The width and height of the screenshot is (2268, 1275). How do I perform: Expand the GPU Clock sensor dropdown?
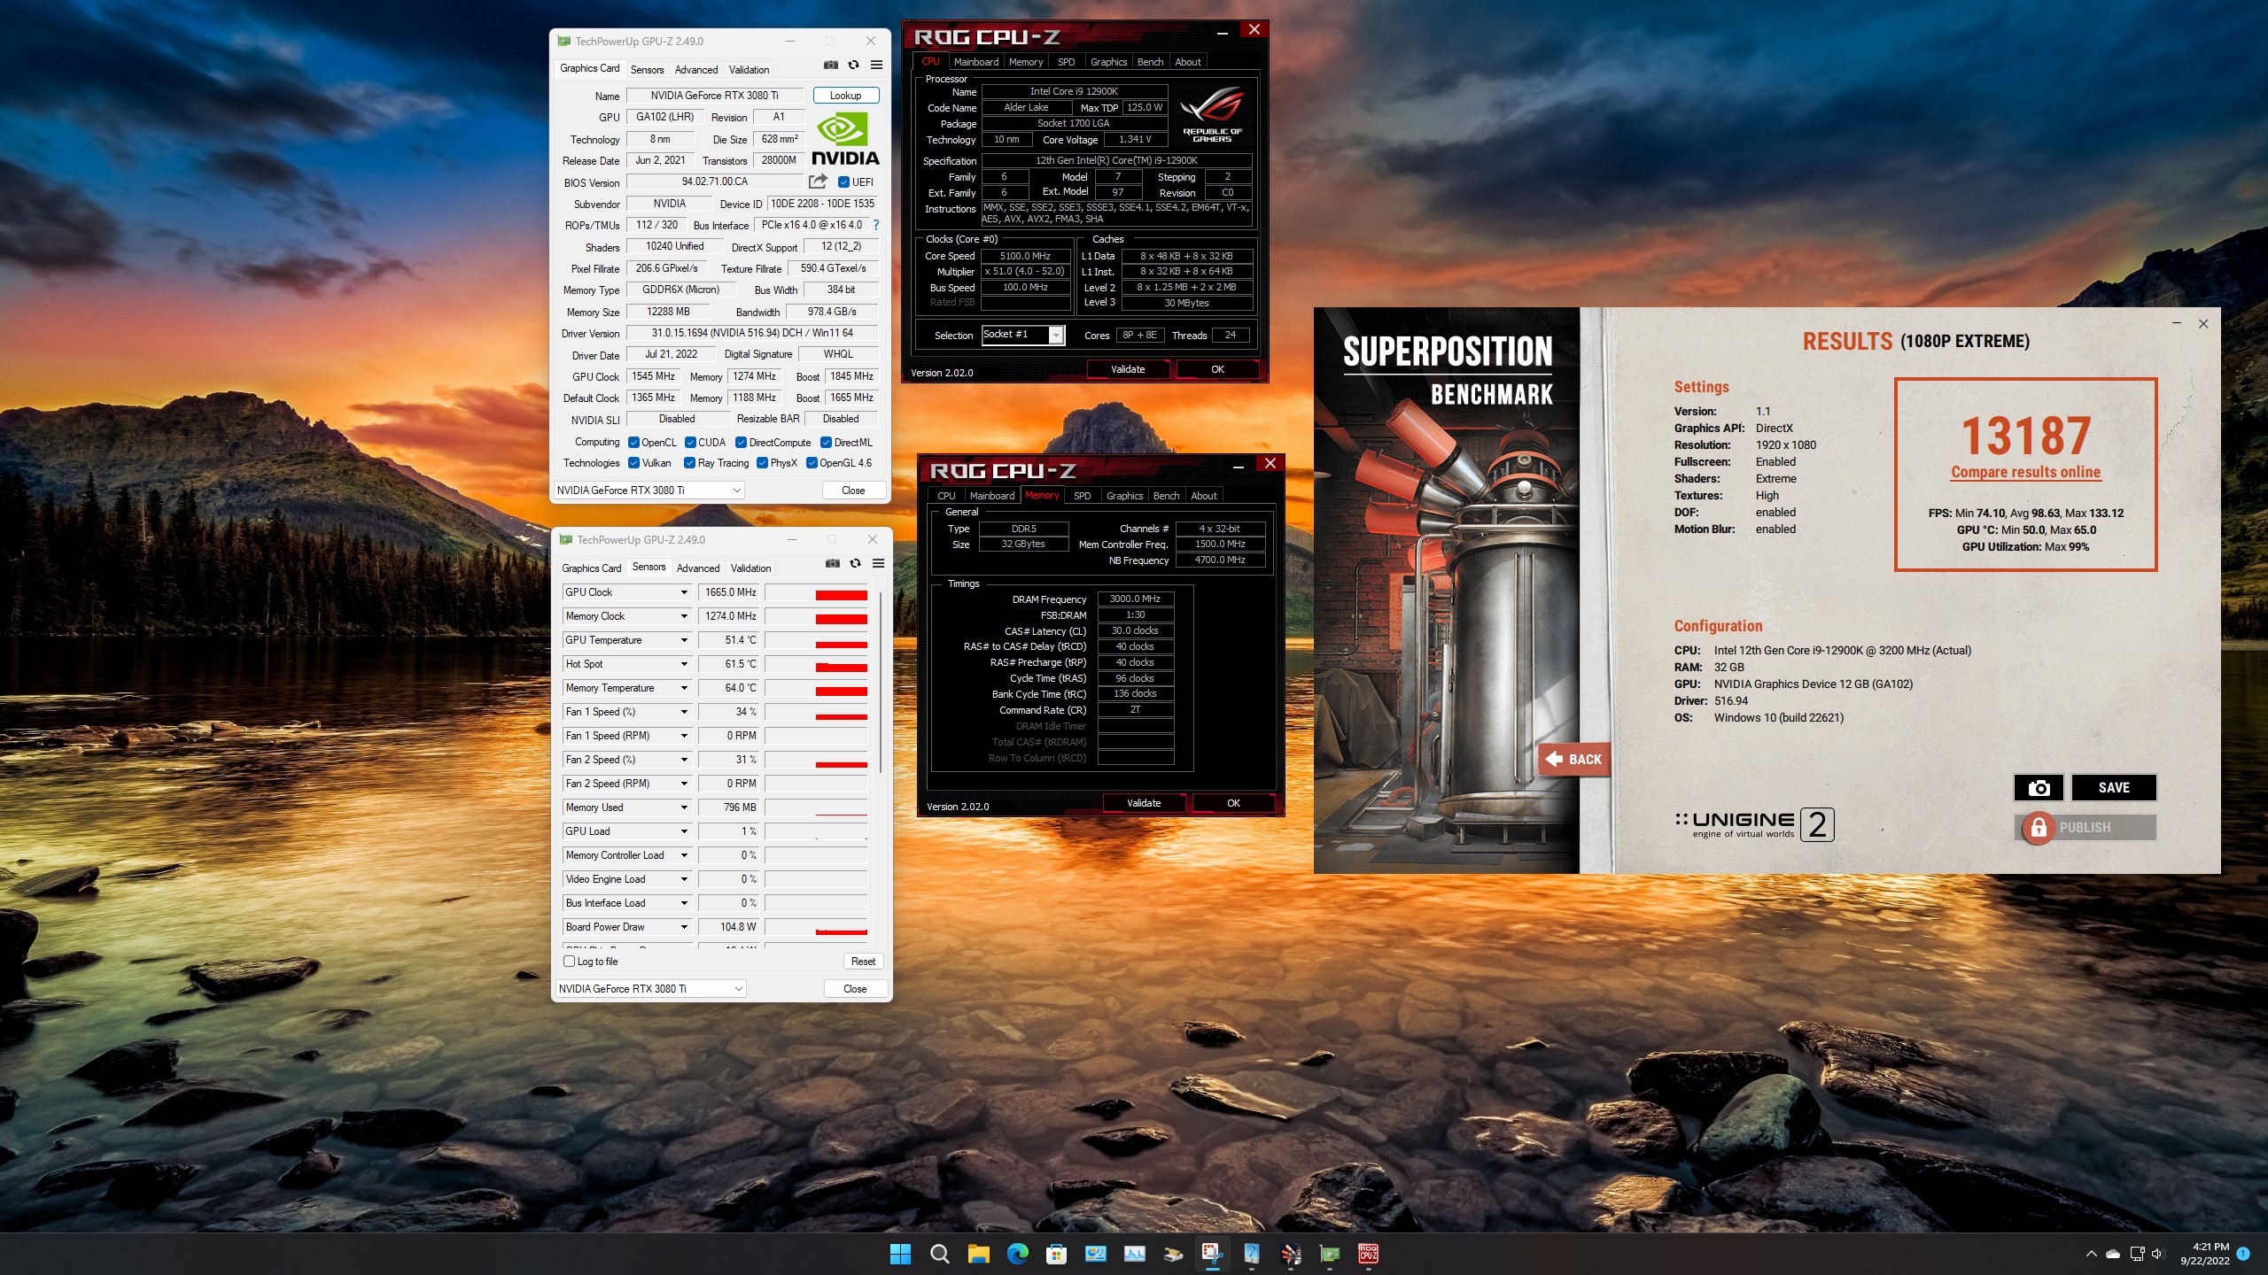(x=684, y=592)
